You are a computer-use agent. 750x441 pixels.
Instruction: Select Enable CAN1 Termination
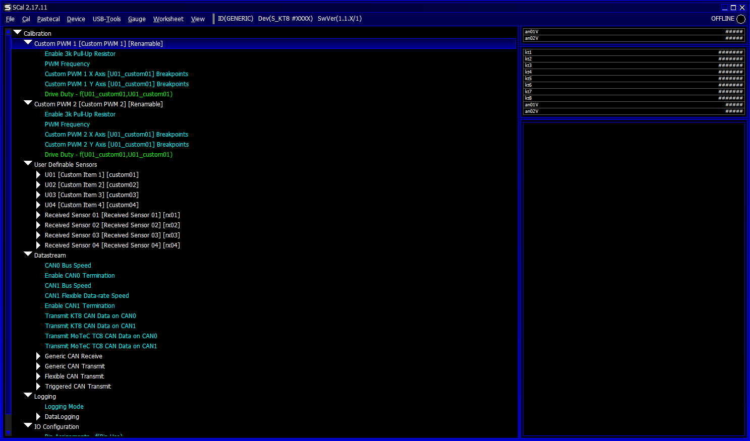point(80,306)
